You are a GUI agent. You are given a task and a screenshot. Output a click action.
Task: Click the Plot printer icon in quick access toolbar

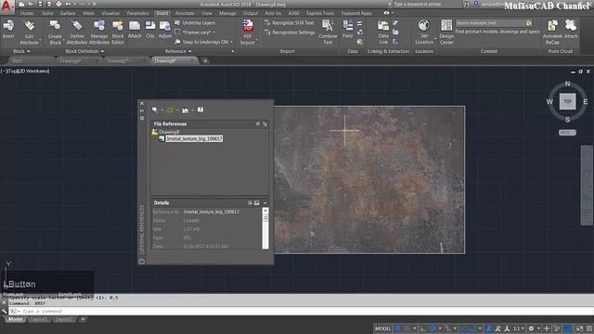tap(58, 4)
